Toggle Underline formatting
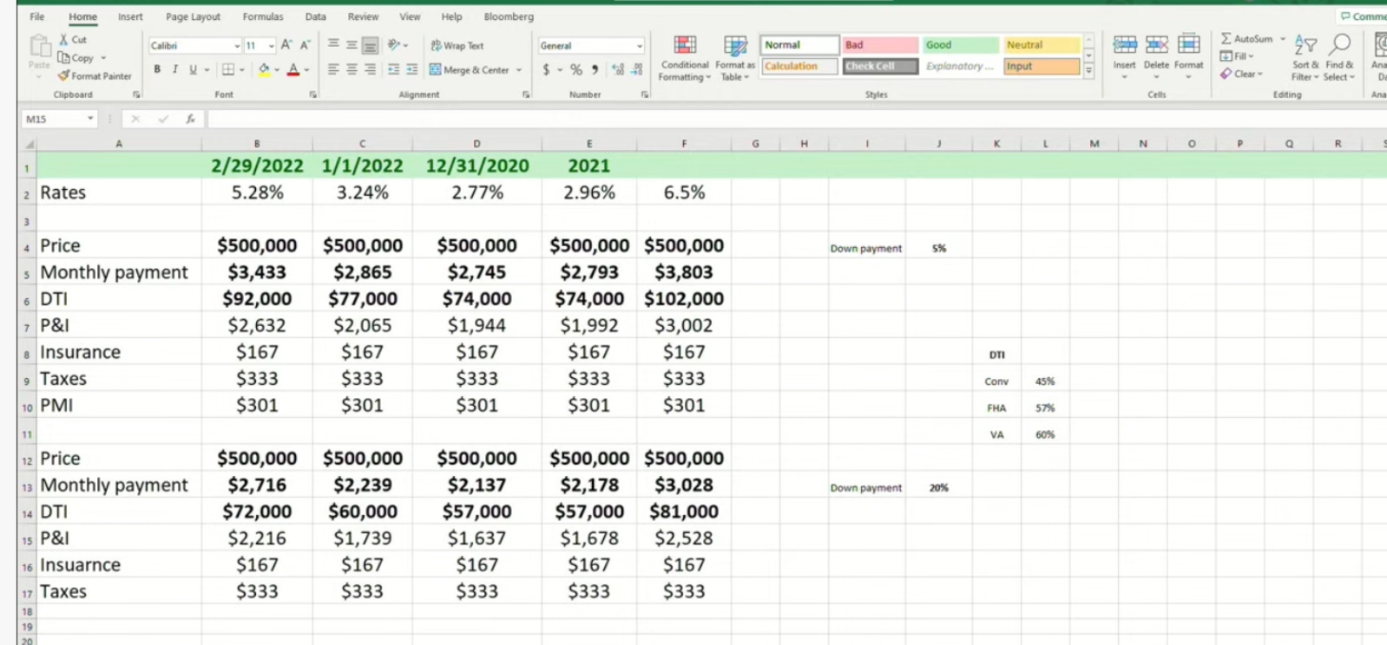This screenshot has height=645, width=1387. coord(193,69)
